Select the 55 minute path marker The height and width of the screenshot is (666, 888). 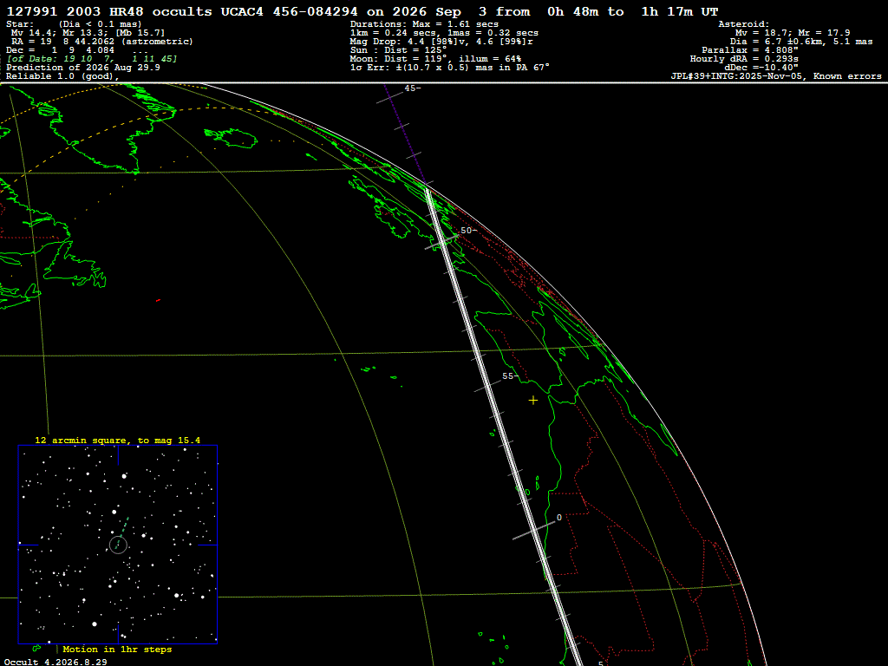[510, 376]
